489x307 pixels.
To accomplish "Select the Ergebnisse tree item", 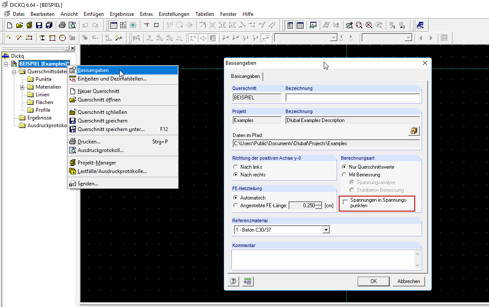I will point(39,118).
